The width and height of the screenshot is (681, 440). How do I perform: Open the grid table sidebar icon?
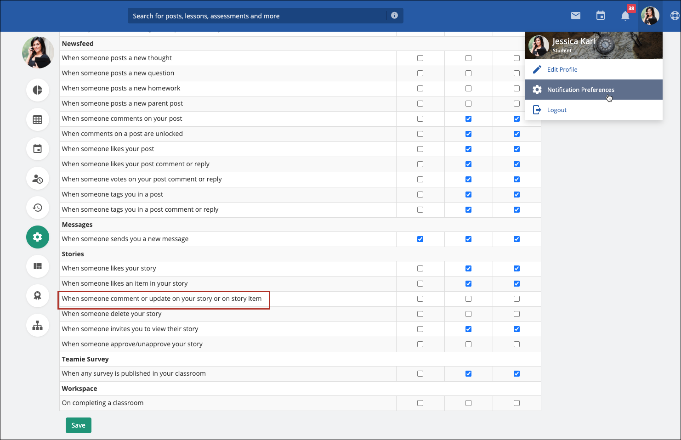coord(38,119)
